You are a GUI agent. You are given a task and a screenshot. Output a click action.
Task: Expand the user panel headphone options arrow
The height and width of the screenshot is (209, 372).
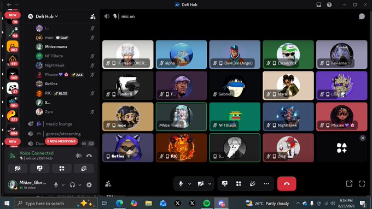pos(80,185)
